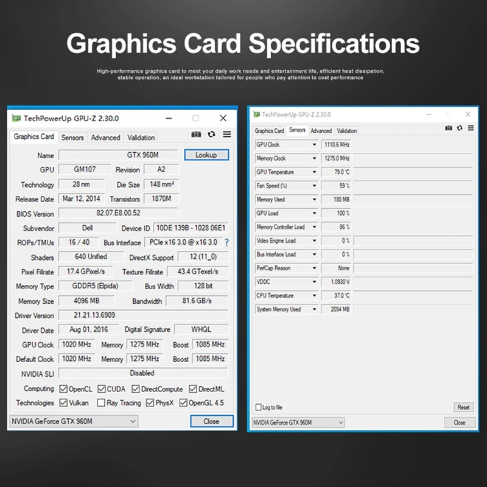Image resolution: width=487 pixels, height=487 pixels.
Task: Click GPU-Z app icon in Sensors window title
Action: tap(256, 114)
